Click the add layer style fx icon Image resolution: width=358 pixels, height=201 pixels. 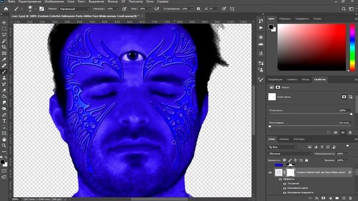(317, 198)
